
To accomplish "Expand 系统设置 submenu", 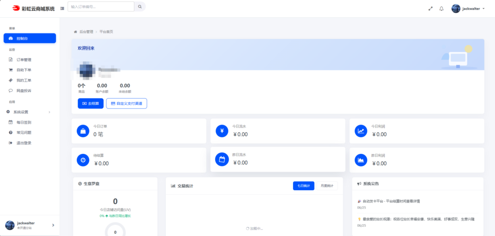I will [29, 112].
